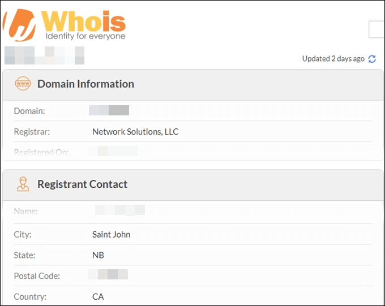
Task: Click the search box in the top-right corner
Action: 377,29
